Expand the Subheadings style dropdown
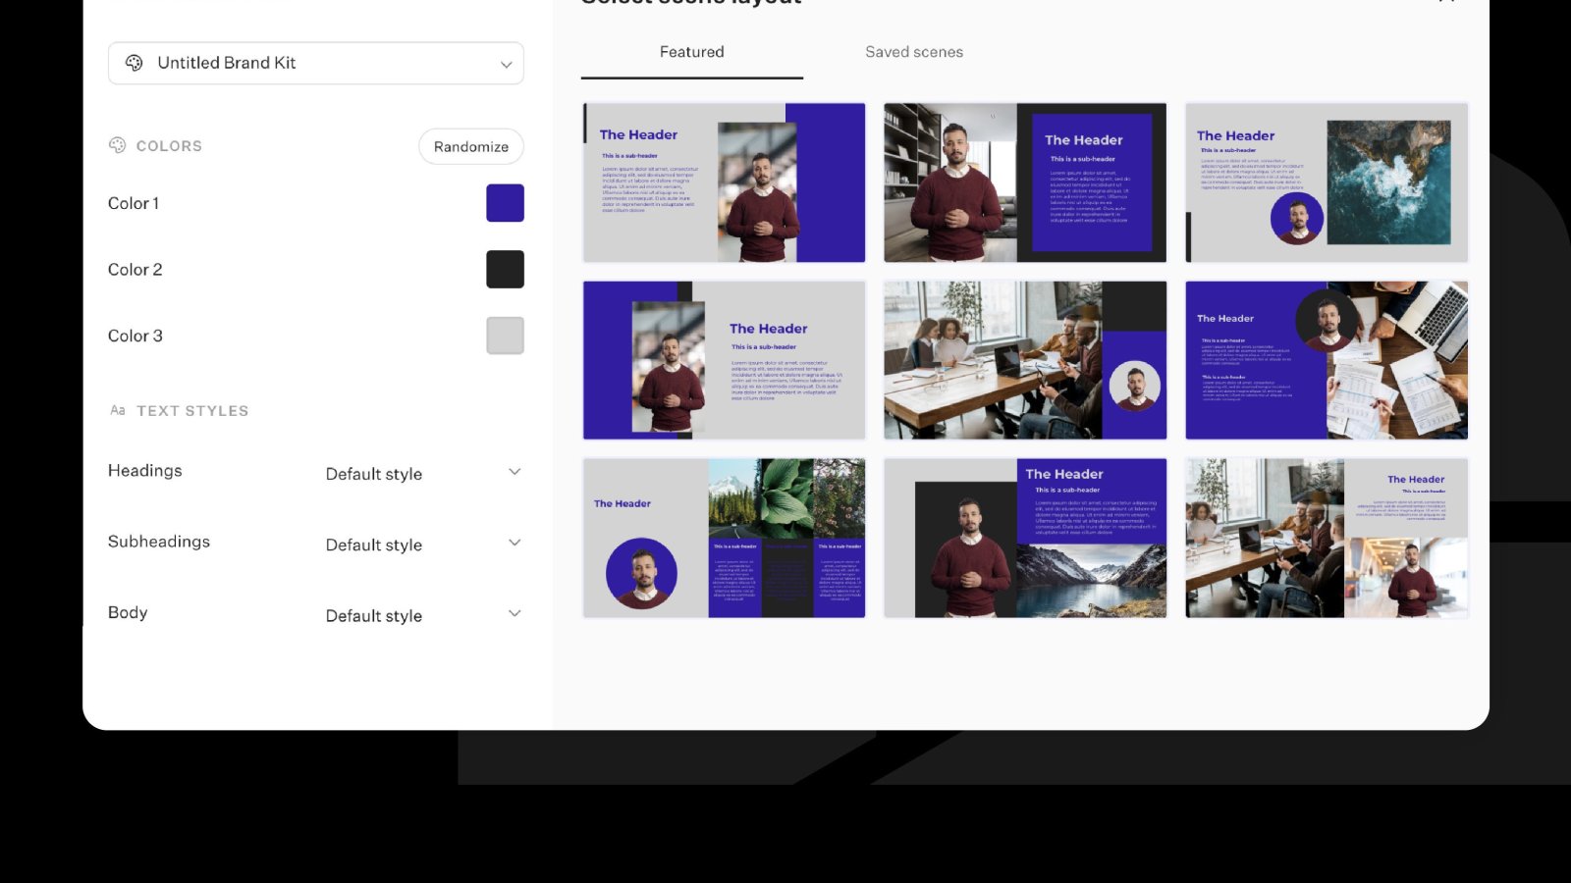 (422, 544)
